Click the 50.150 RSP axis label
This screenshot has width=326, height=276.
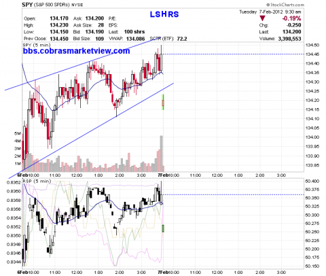pyautogui.click(x=312, y=266)
